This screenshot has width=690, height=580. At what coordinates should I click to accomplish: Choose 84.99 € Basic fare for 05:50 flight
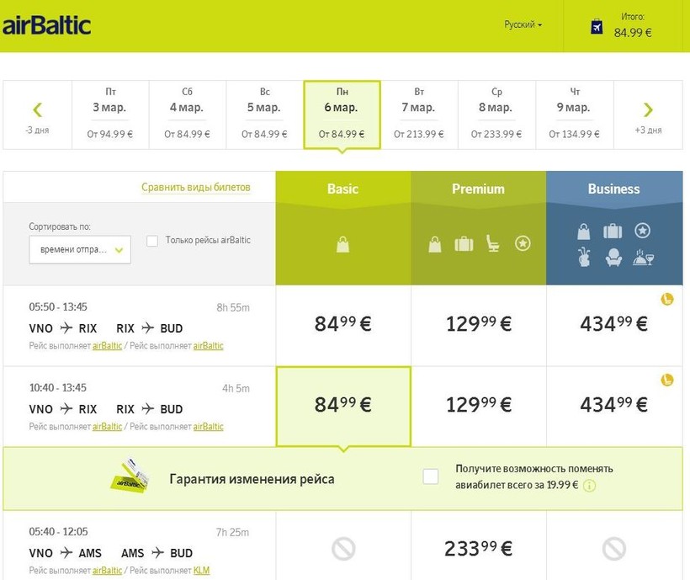pos(343,325)
